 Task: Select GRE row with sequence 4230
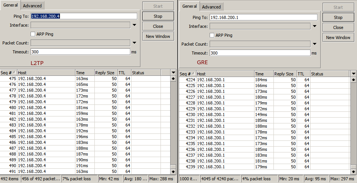[265, 115]
